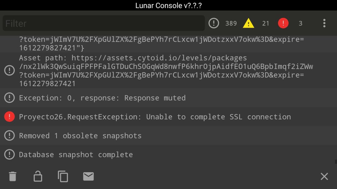Open the 'Exception: 0, response' log entry
The width and height of the screenshot is (337, 189).
168,98
